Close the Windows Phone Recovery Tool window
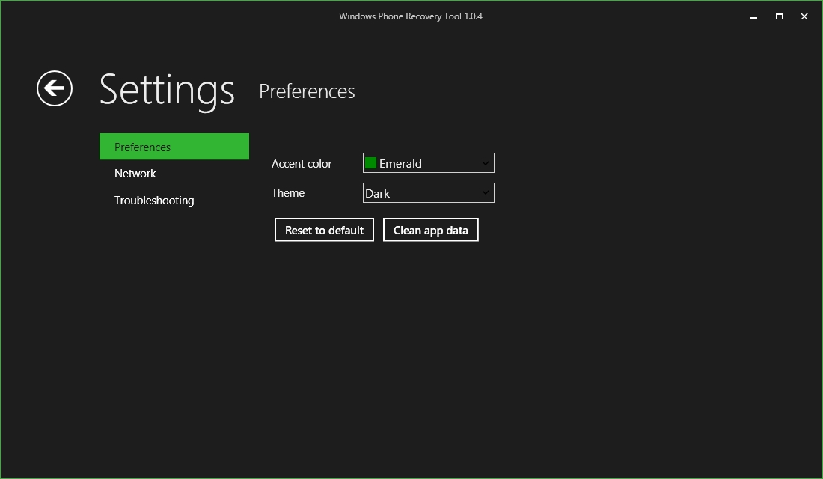Viewport: 823px width, 479px height. (804, 16)
